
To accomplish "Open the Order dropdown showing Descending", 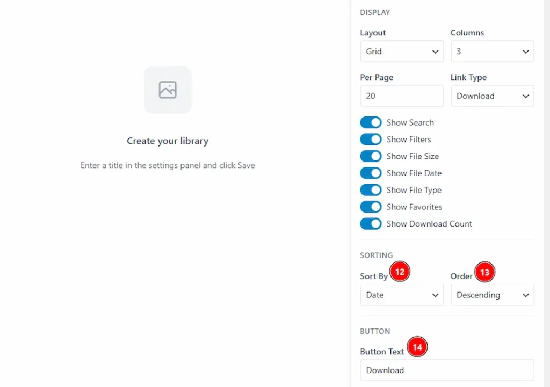I will [x=492, y=295].
